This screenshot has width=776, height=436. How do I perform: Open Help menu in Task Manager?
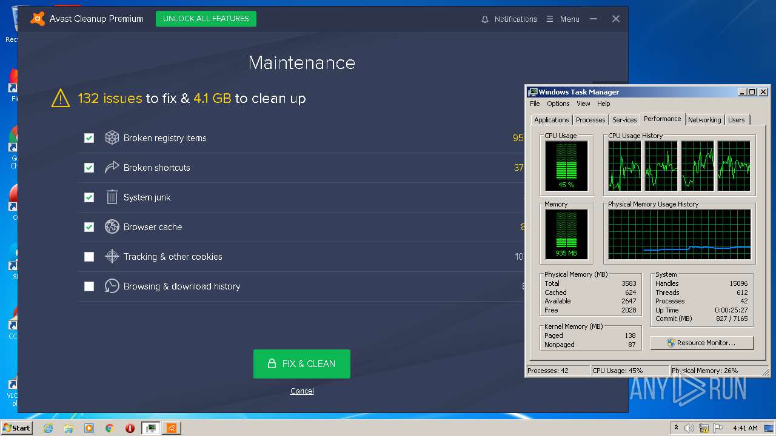pos(604,104)
